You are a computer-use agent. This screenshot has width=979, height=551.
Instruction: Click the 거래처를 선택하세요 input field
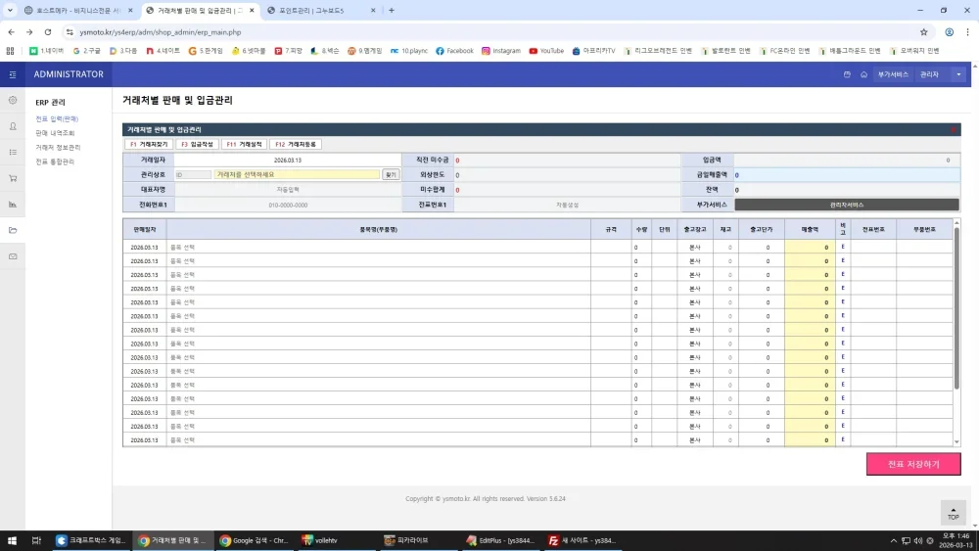click(297, 175)
